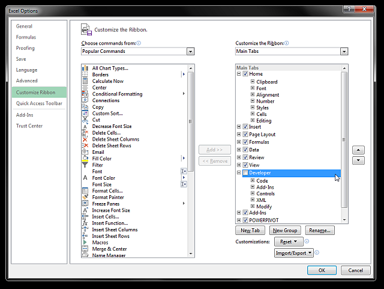The width and height of the screenshot is (384, 289).
Task: Click the Font Color letter icon
Action: coord(85,178)
